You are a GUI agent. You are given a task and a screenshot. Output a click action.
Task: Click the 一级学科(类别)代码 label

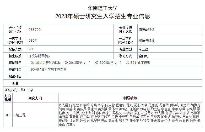coord(15,41)
